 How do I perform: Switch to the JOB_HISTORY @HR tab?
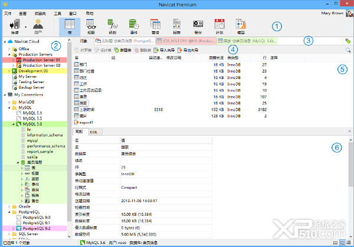(x=186, y=41)
